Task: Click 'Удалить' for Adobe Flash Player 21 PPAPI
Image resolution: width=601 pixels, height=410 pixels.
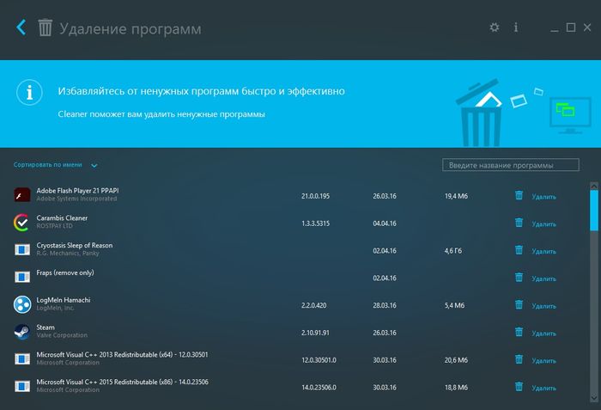Action: [x=543, y=197]
